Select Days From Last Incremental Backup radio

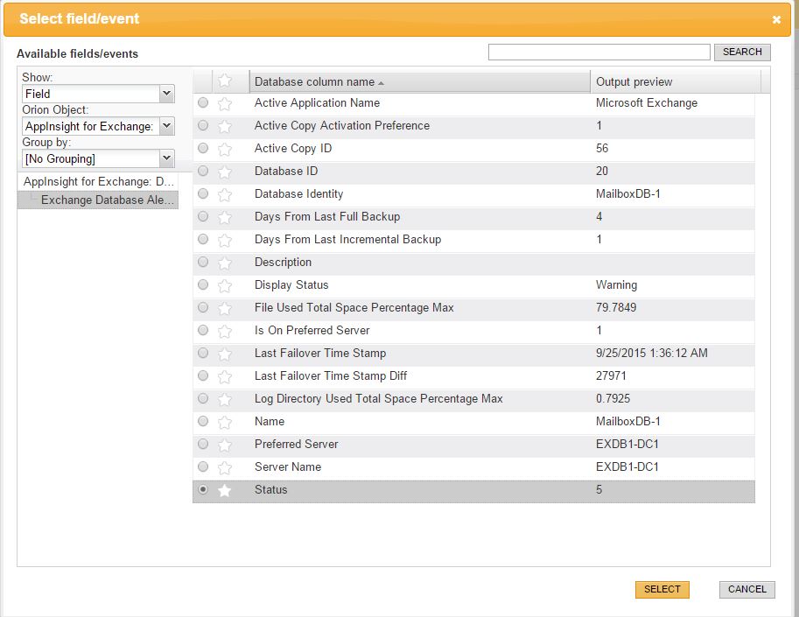click(203, 239)
